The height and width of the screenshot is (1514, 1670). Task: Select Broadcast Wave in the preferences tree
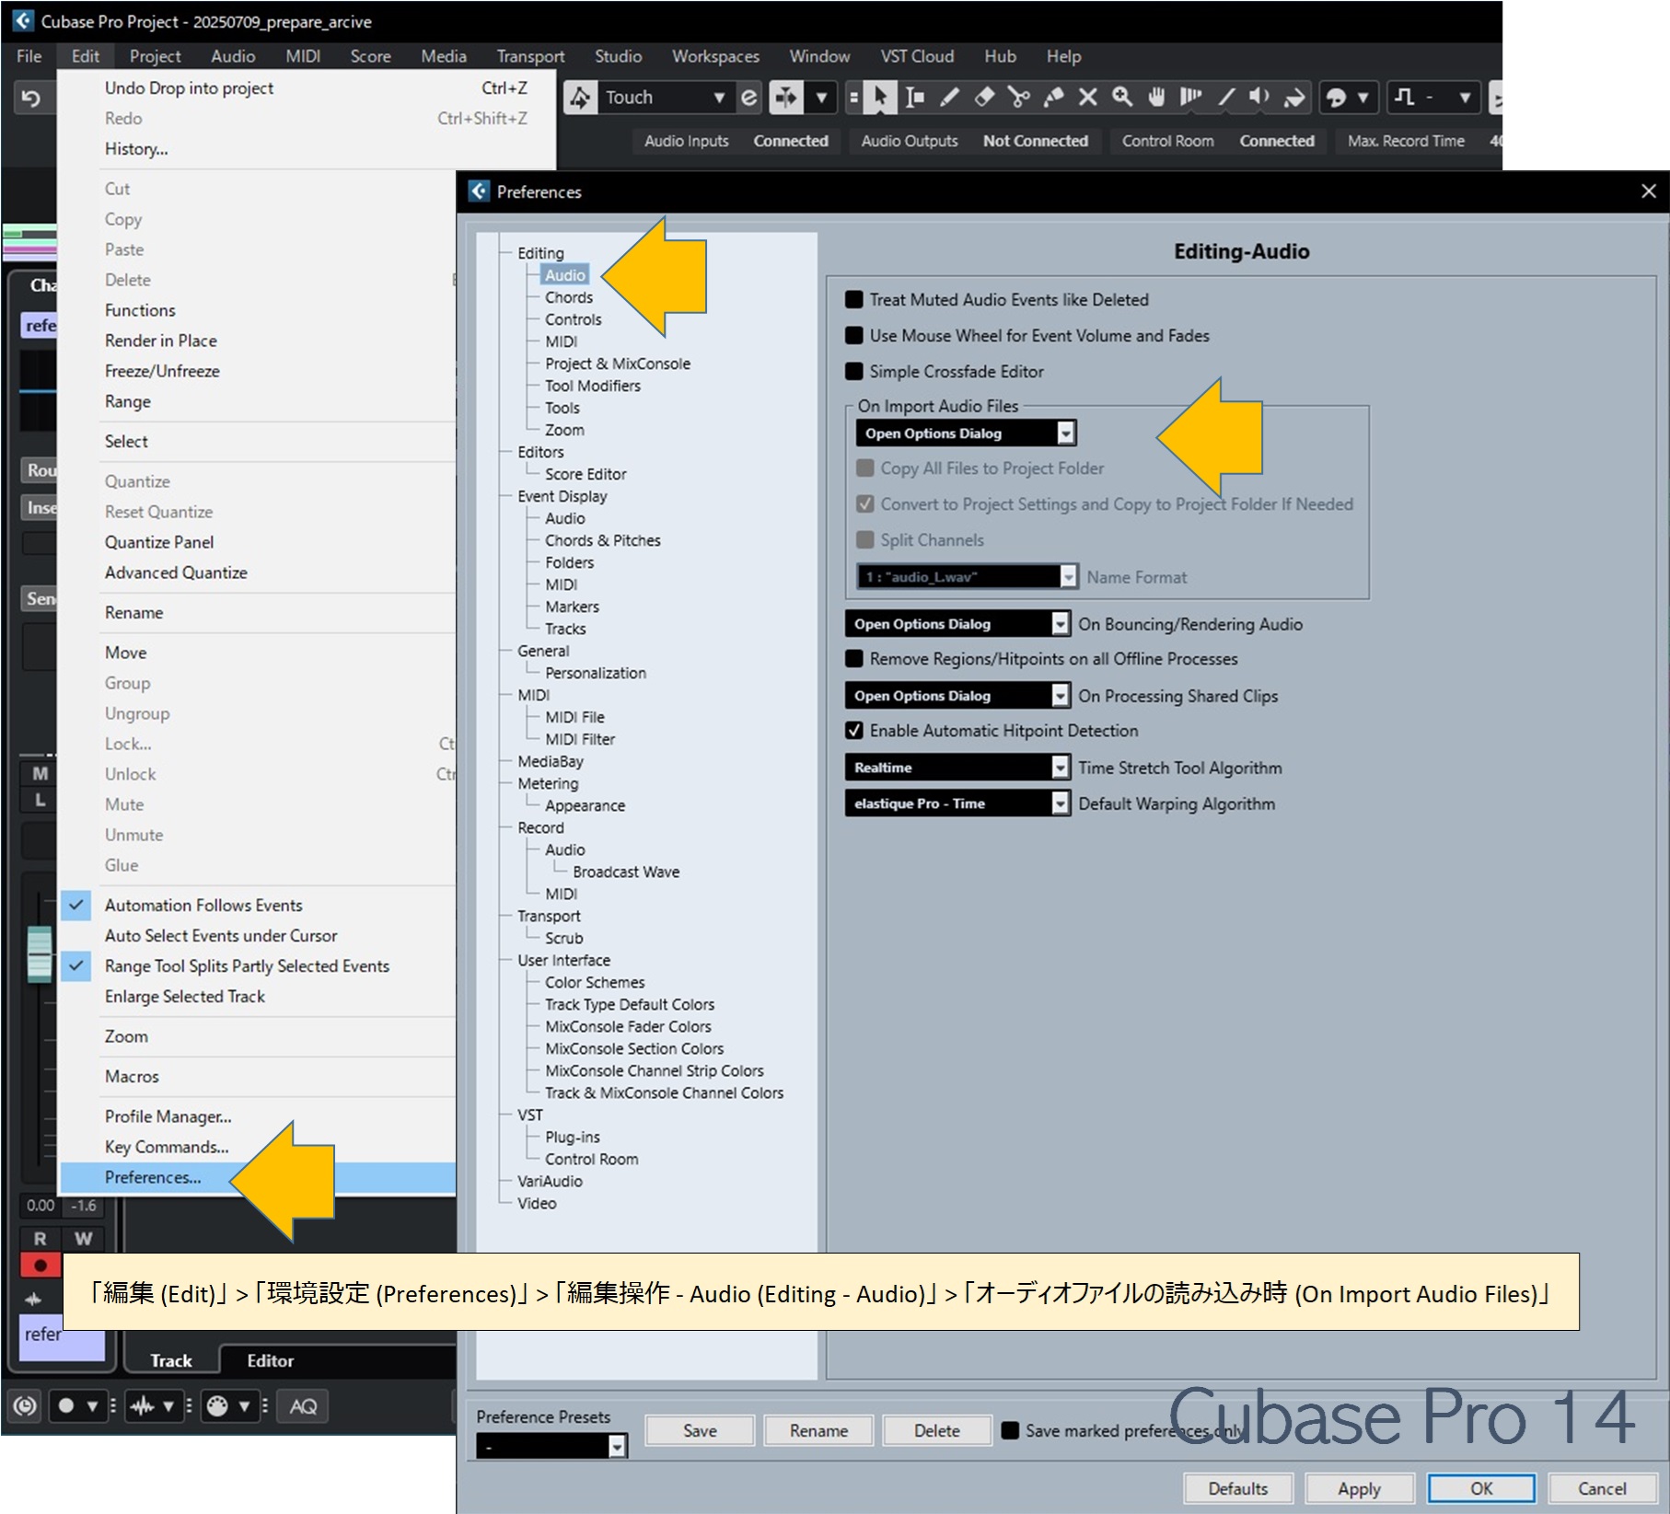[626, 873]
